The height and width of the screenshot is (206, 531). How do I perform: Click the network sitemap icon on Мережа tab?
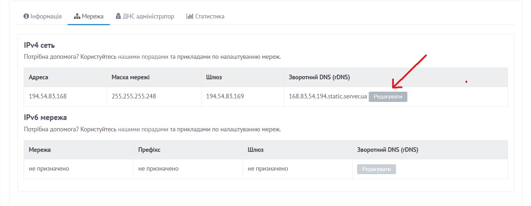(x=77, y=16)
